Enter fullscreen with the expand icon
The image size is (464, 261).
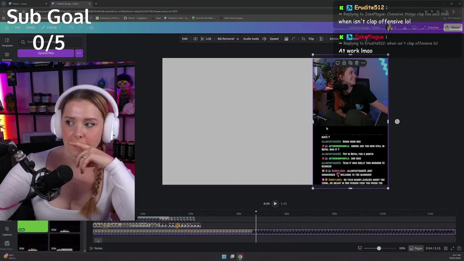(x=452, y=248)
